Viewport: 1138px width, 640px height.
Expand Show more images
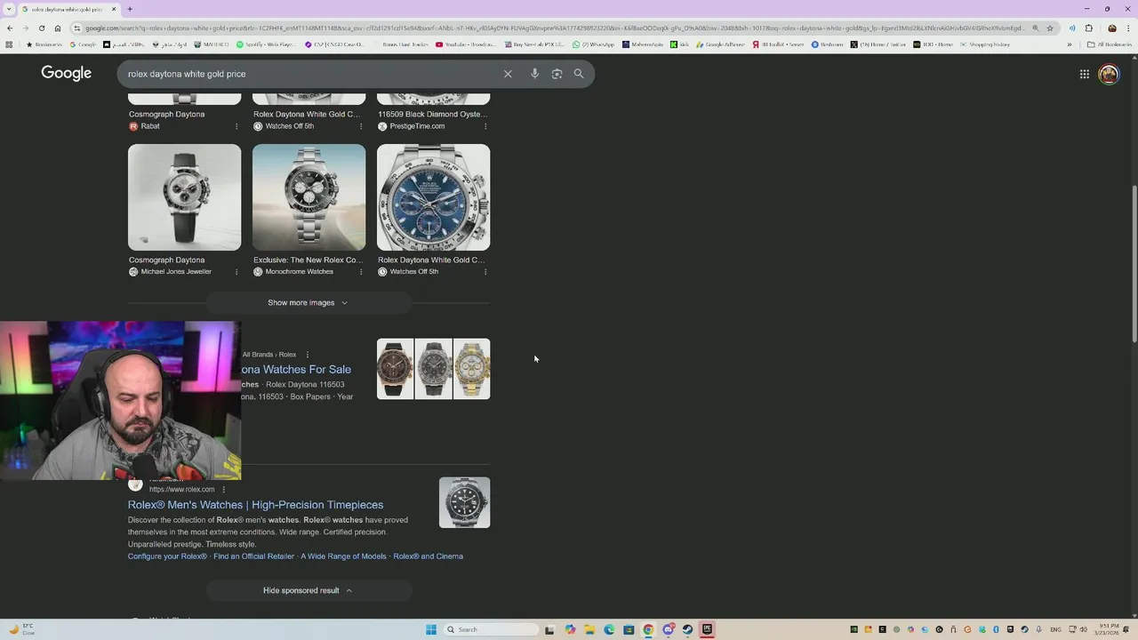point(309,302)
